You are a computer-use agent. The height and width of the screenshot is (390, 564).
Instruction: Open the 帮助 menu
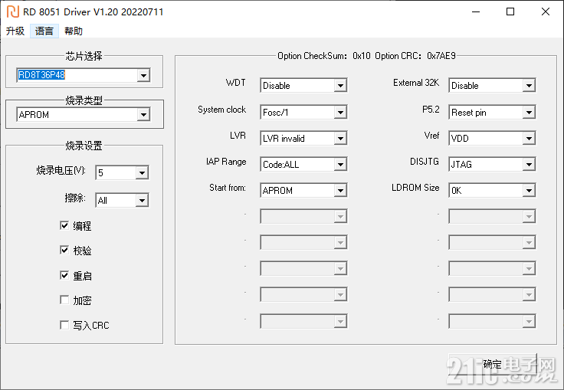[x=74, y=31]
